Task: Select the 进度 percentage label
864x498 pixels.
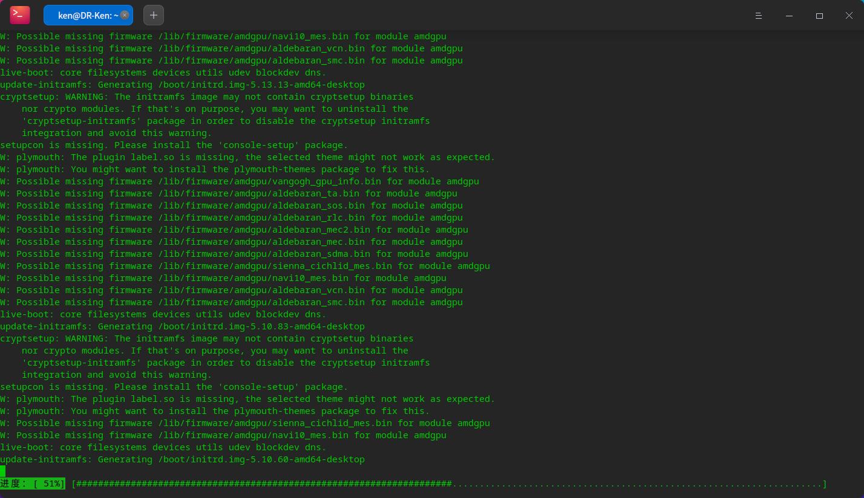Action: pos(33,483)
